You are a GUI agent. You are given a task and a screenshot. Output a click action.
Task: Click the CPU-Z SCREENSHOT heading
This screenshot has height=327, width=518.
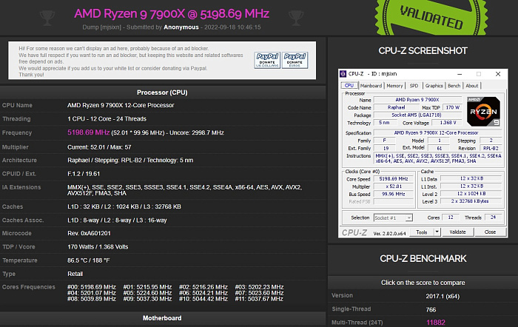point(423,50)
